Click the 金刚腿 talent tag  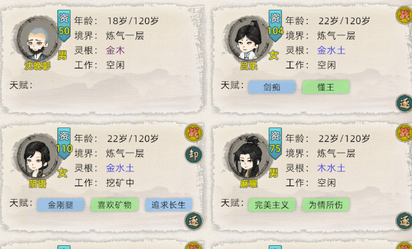point(61,205)
